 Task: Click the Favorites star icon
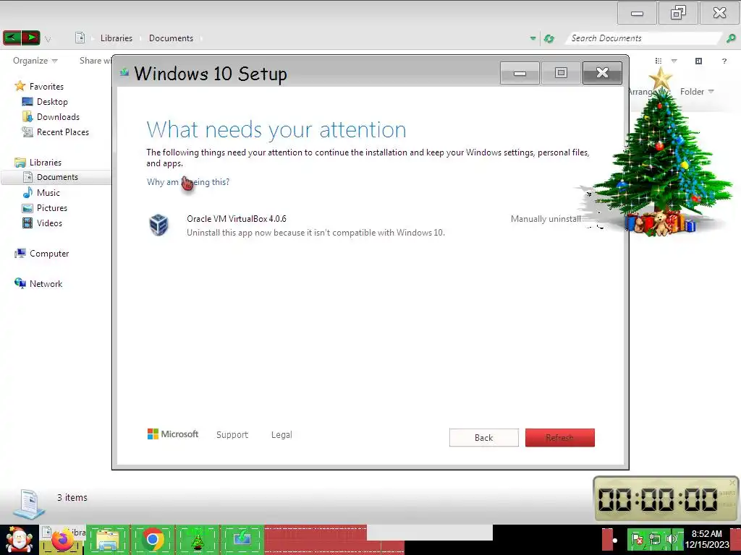tap(20, 86)
